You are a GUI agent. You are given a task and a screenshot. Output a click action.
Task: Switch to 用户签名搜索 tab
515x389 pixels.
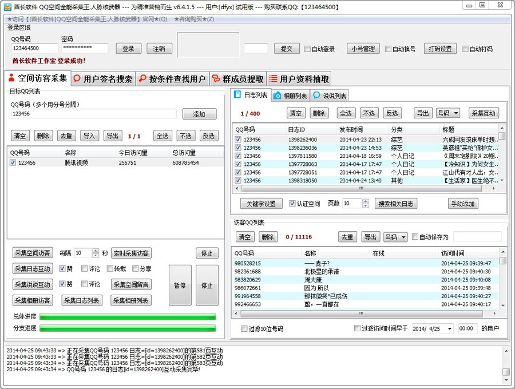pyautogui.click(x=104, y=79)
